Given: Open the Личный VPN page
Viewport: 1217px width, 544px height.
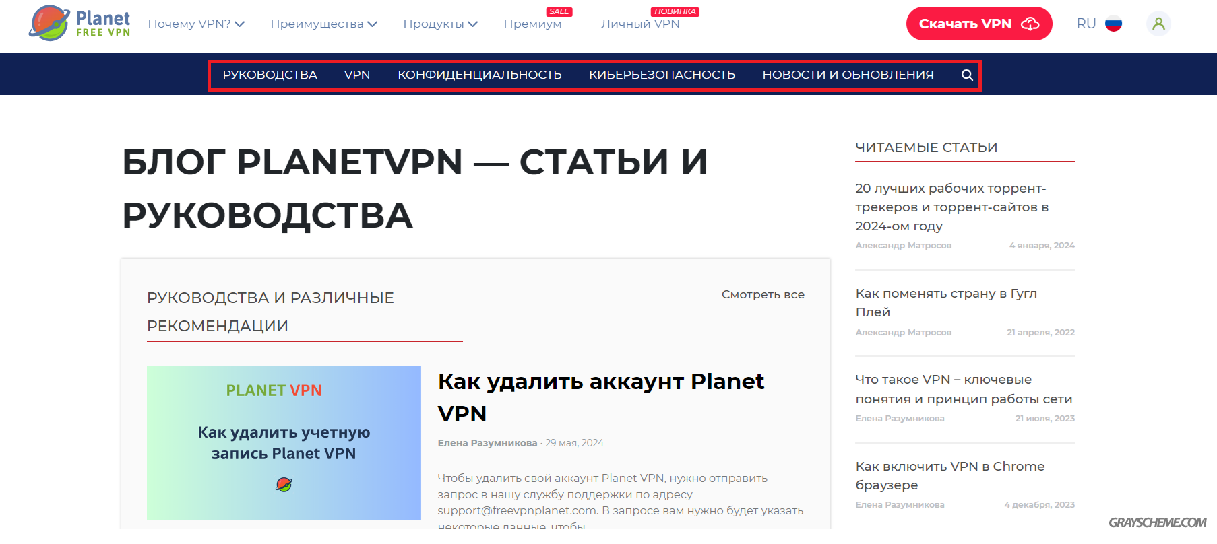Looking at the screenshot, I should [x=640, y=24].
